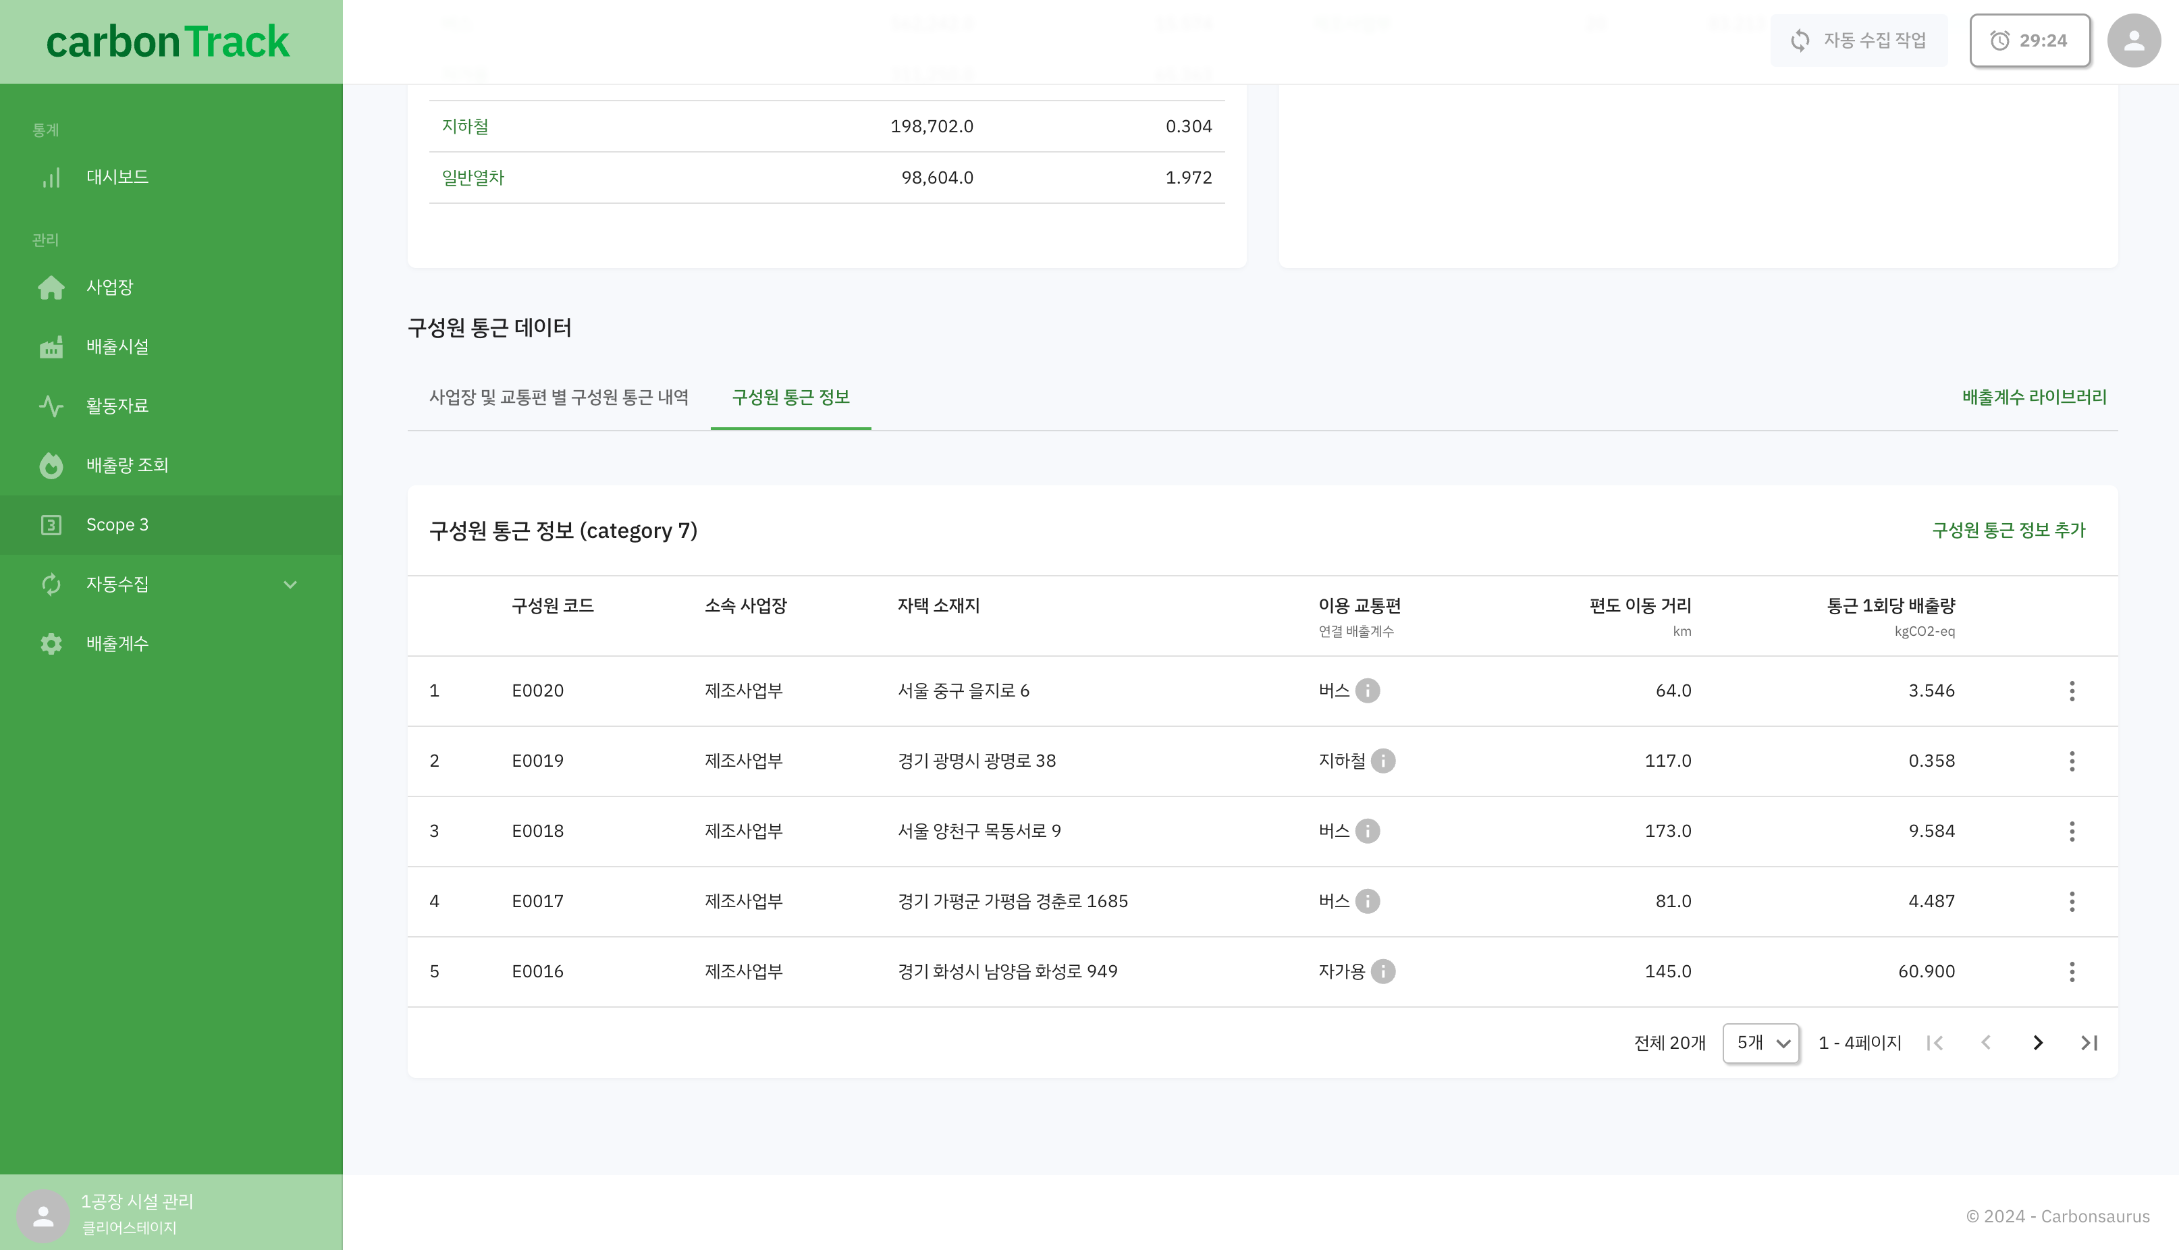Click the 198,702.0 value in 지하철 row
The height and width of the screenshot is (1250, 2179).
[x=932, y=126]
